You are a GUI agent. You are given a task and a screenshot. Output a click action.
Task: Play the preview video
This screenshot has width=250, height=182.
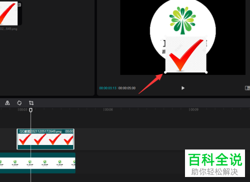[183, 88]
